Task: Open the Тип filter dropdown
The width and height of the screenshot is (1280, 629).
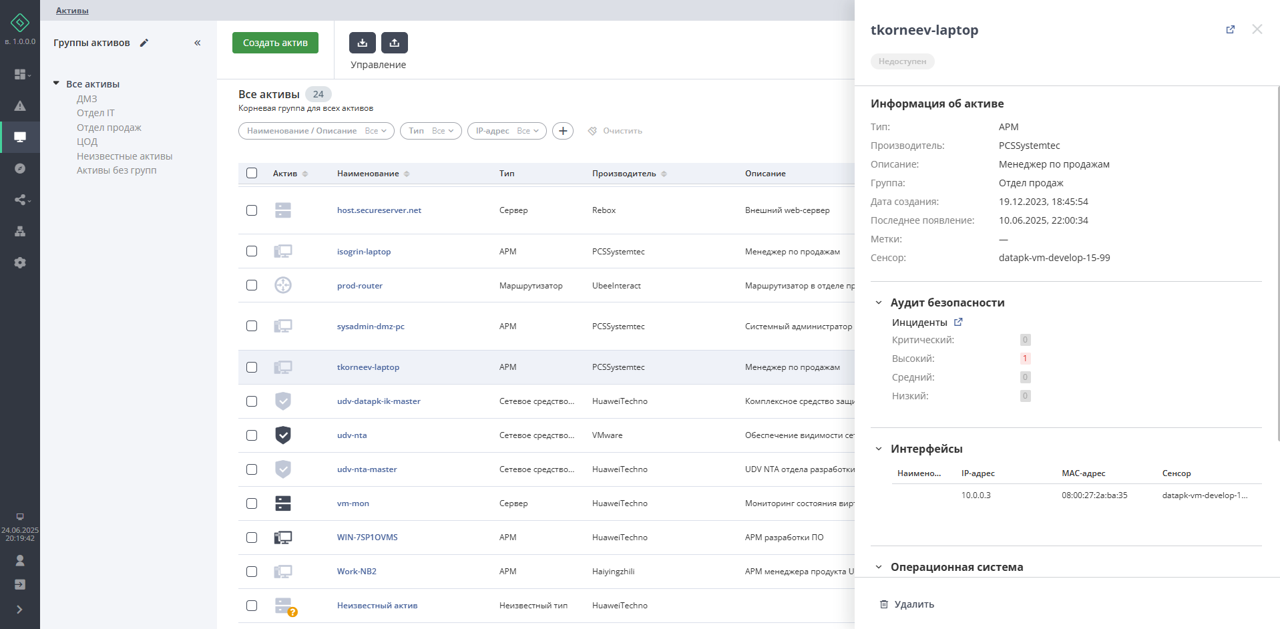Action: [x=431, y=131]
